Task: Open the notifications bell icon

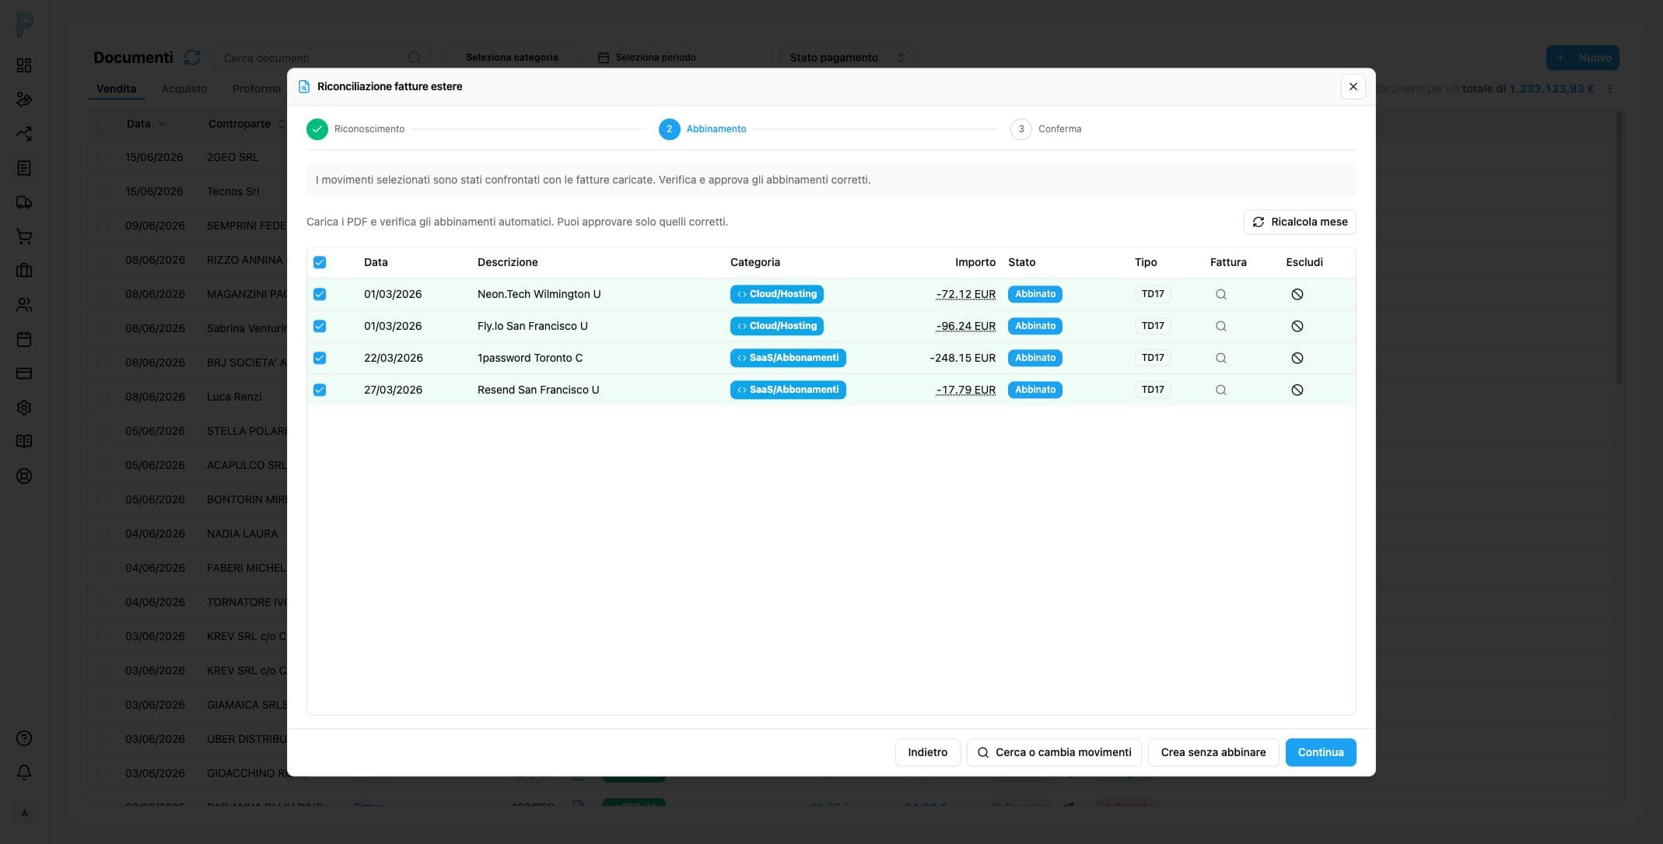Action: (x=24, y=772)
